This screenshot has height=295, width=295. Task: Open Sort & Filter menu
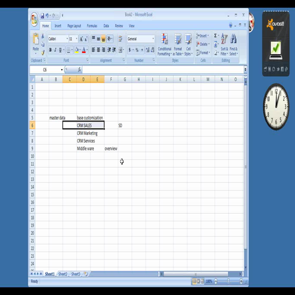pos(224,45)
